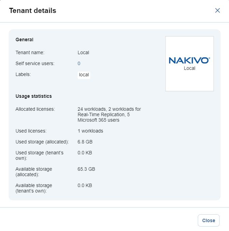Viewport: 229px width, 231px height.
Task: Click the 6.8 GB used storage value
Action: click(x=85, y=141)
